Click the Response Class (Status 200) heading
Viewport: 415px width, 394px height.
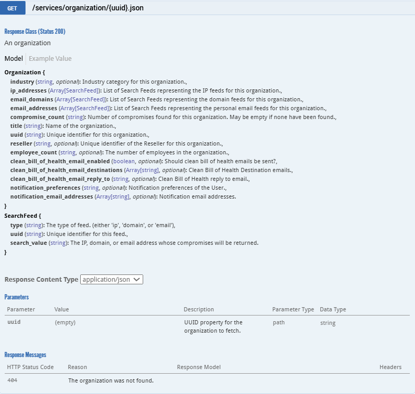coord(34,32)
